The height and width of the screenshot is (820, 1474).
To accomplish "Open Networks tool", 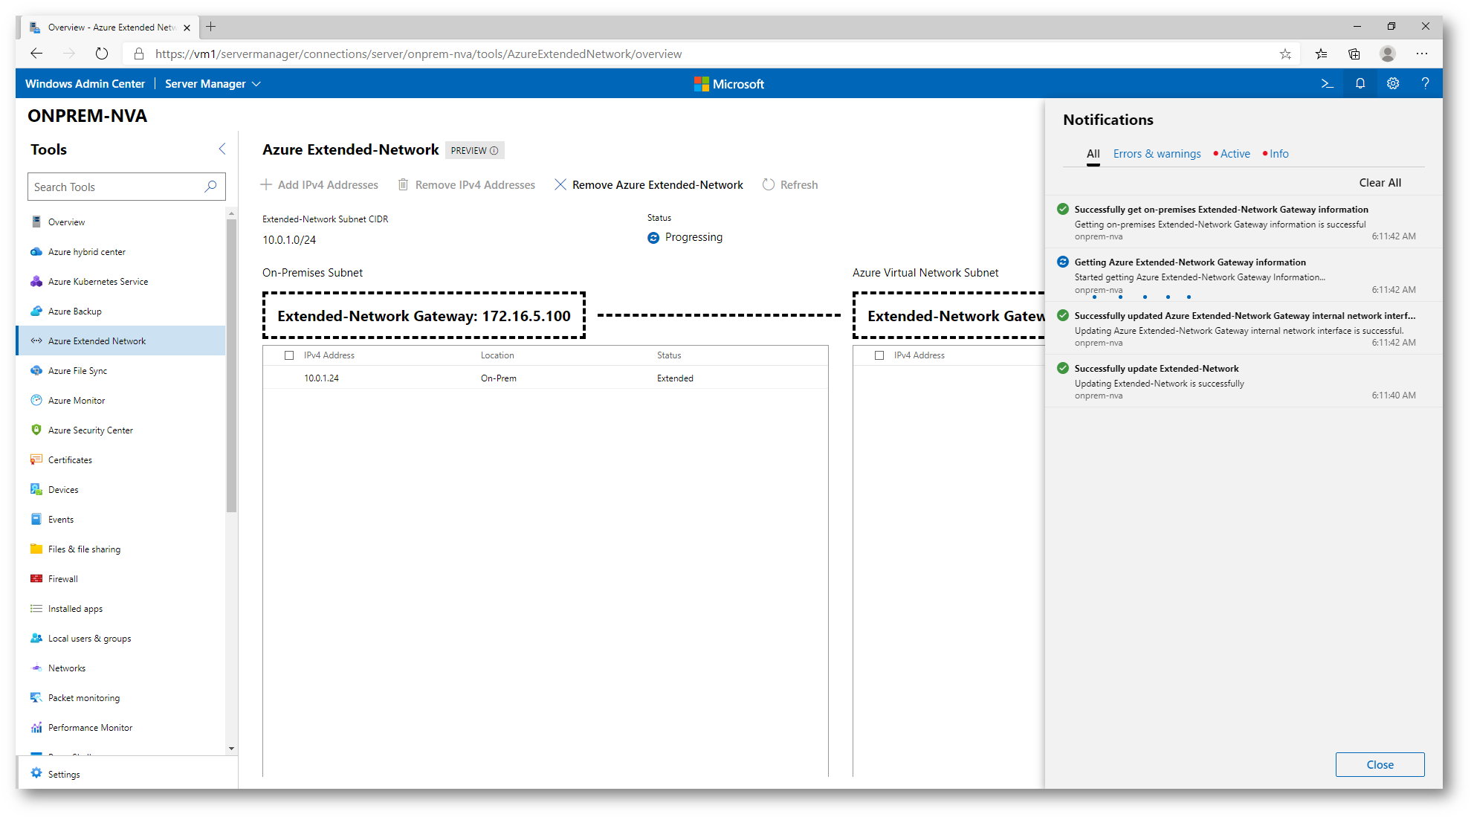I will click(120, 668).
